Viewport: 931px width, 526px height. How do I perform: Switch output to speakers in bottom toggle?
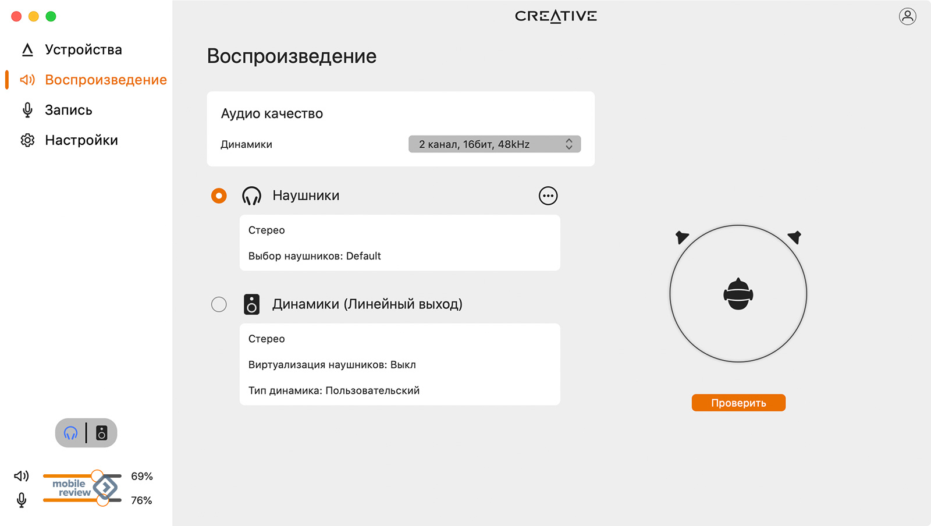102,433
